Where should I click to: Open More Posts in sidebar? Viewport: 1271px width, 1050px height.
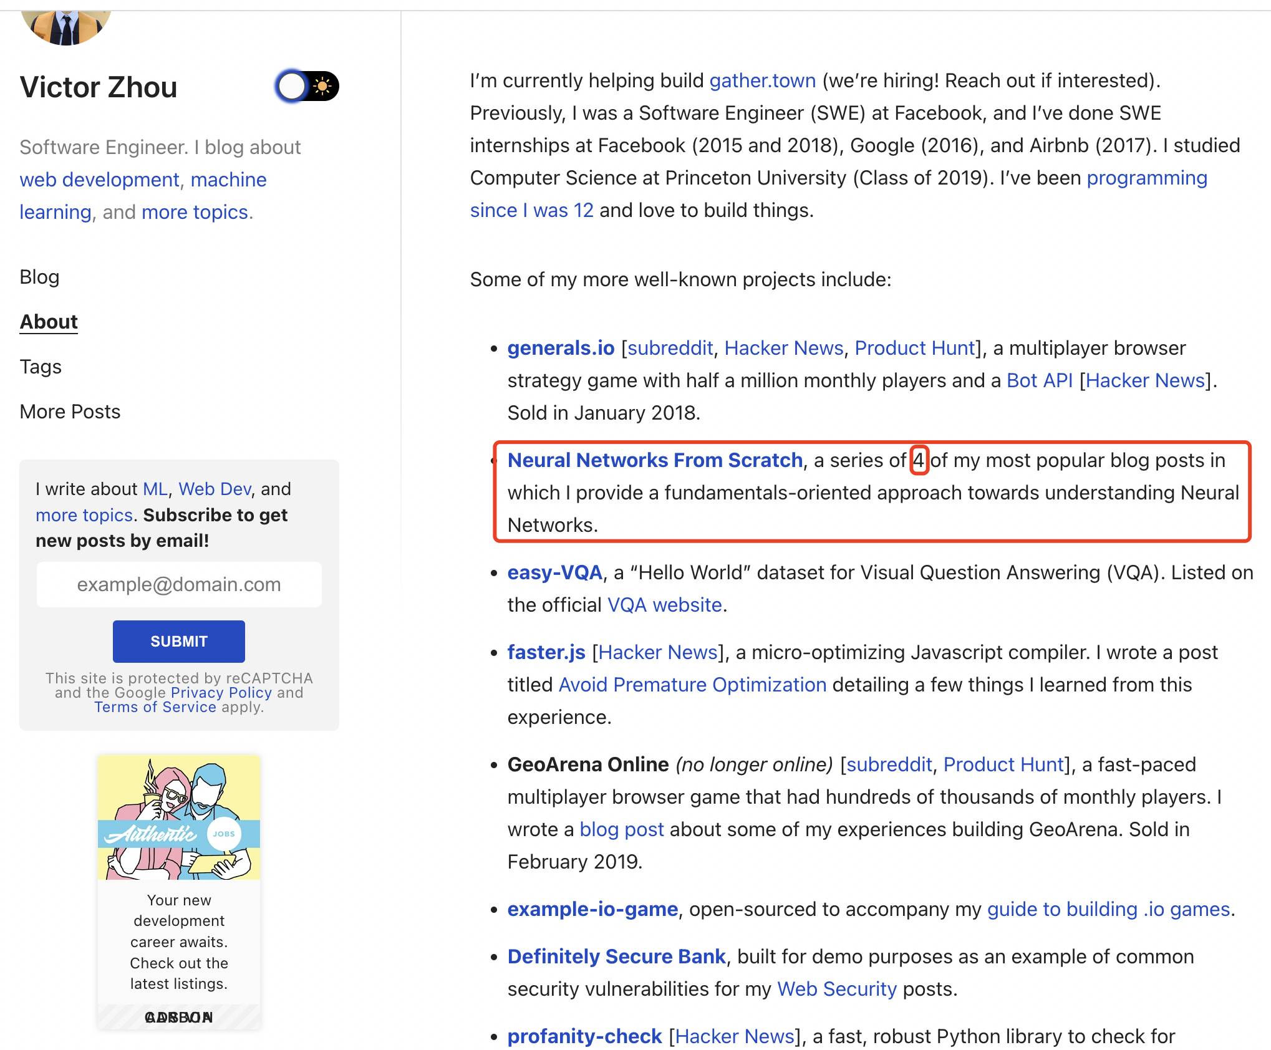70,412
